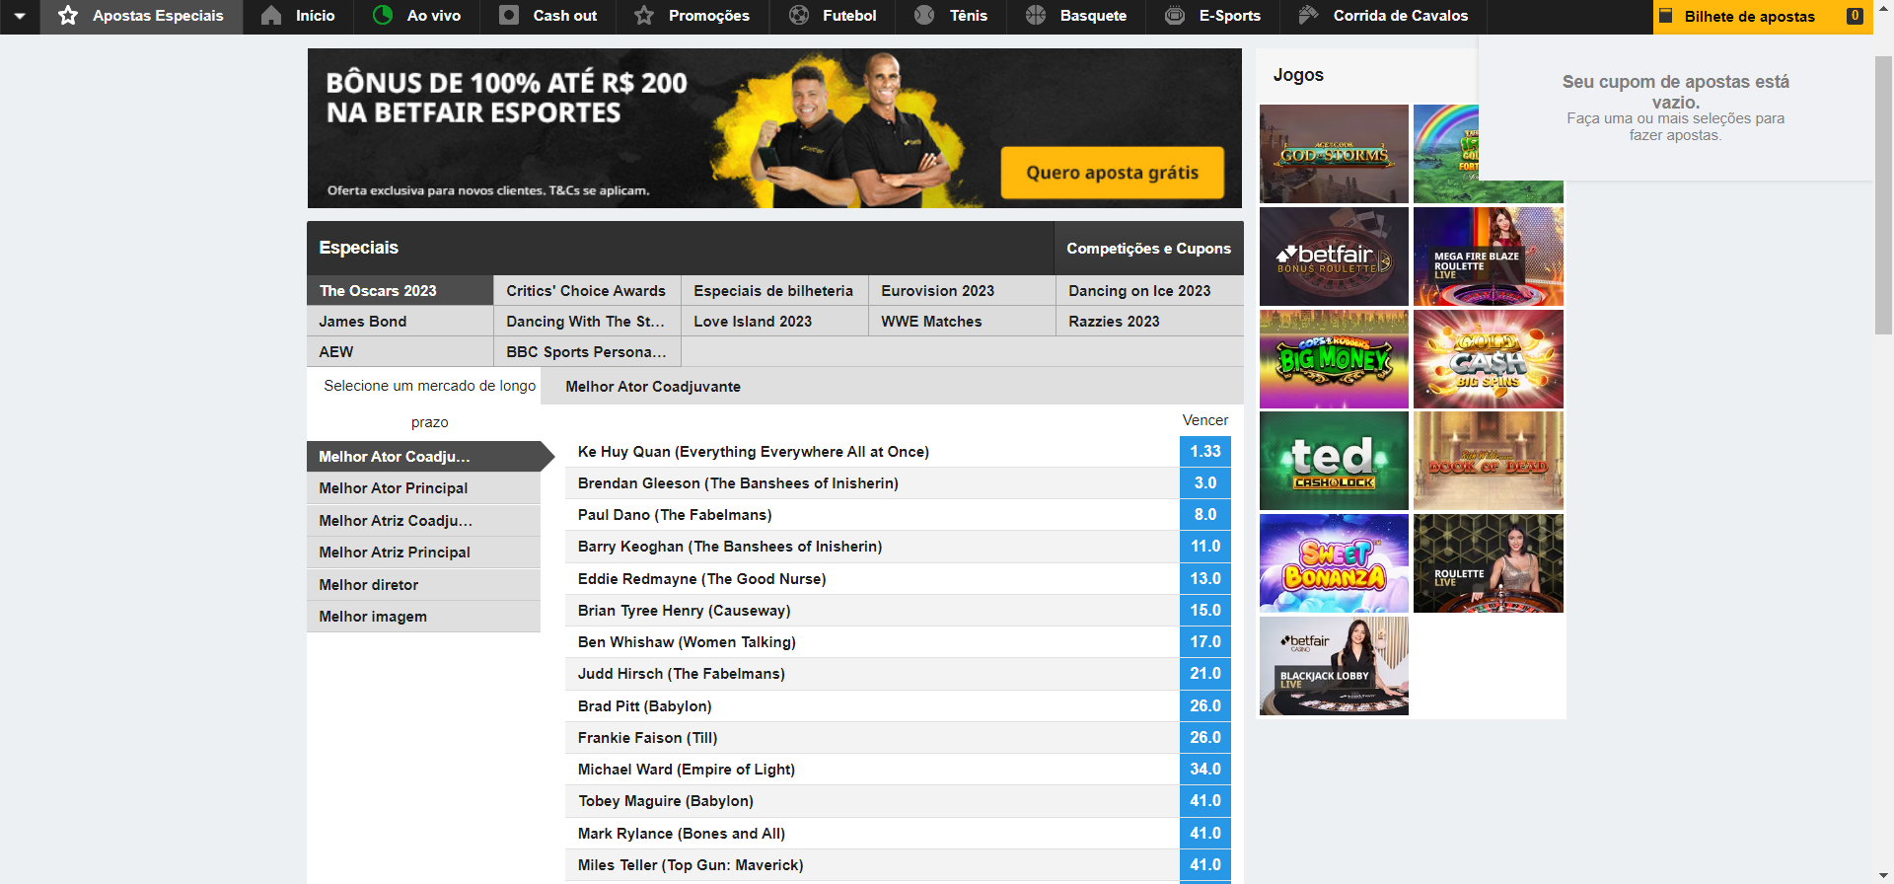The width and height of the screenshot is (1894, 884).
Task: Click the home icon for Início
Action: [271, 16]
